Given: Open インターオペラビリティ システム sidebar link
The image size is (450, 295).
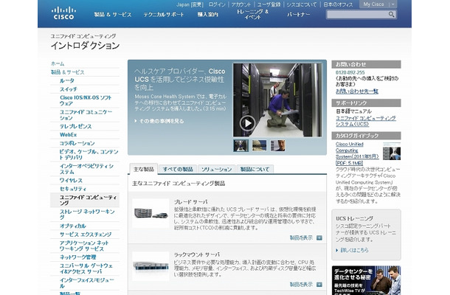Looking at the screenshot, I should (x=86, y=169).
